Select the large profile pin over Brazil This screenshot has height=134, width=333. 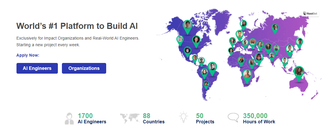(x=212, y=67)
